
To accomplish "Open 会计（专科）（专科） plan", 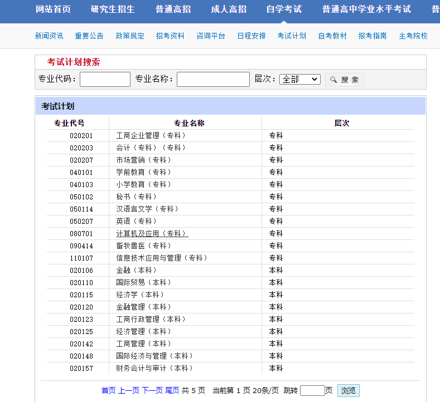I will [151, 148].
